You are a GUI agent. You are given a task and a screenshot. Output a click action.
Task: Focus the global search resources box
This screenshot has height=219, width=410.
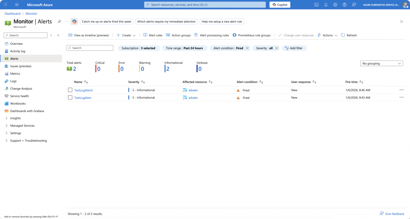pos(205,5)
